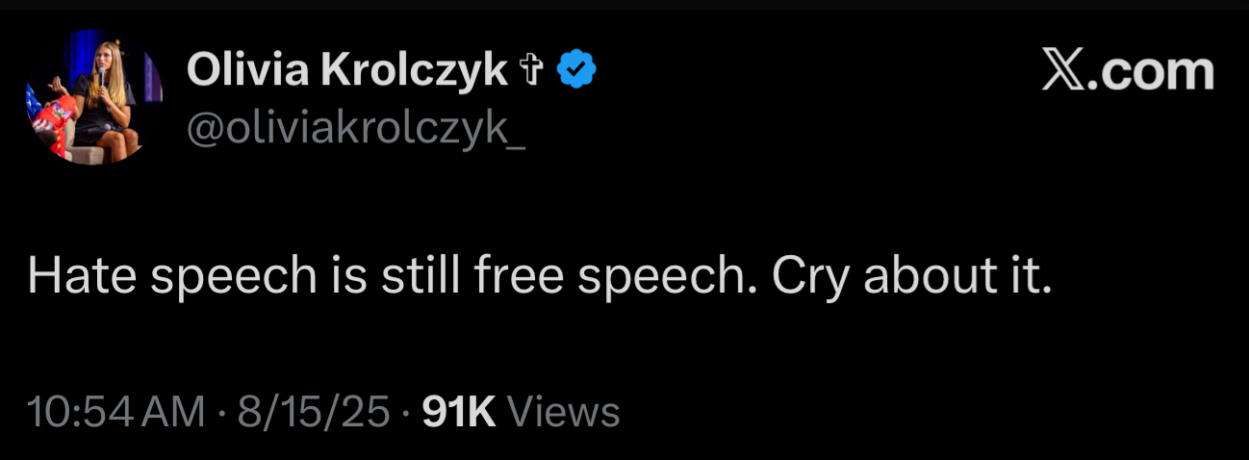The width and height of the screenshot is (1249, 460).
Task: Click the cross symbol beside the name
Action: click(530, 70)
